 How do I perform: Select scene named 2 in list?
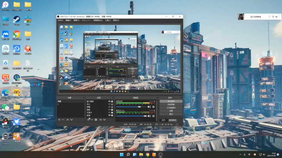coord(70,104)
